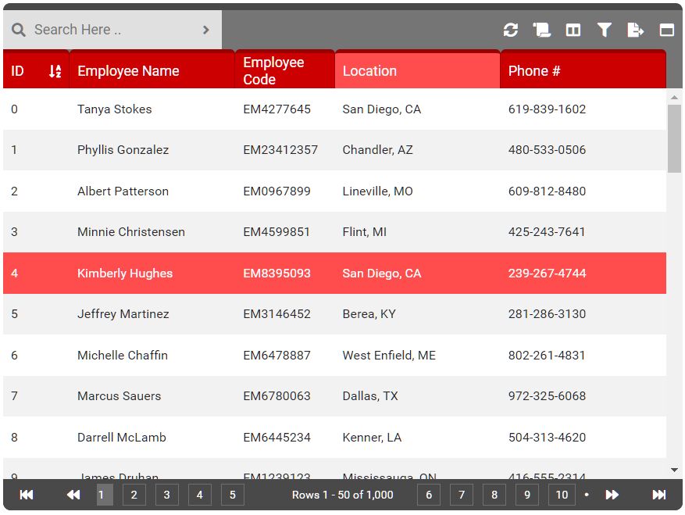Click the more pages dot in pager
This screenshot has height=515, width=685.
pos(587,495)
